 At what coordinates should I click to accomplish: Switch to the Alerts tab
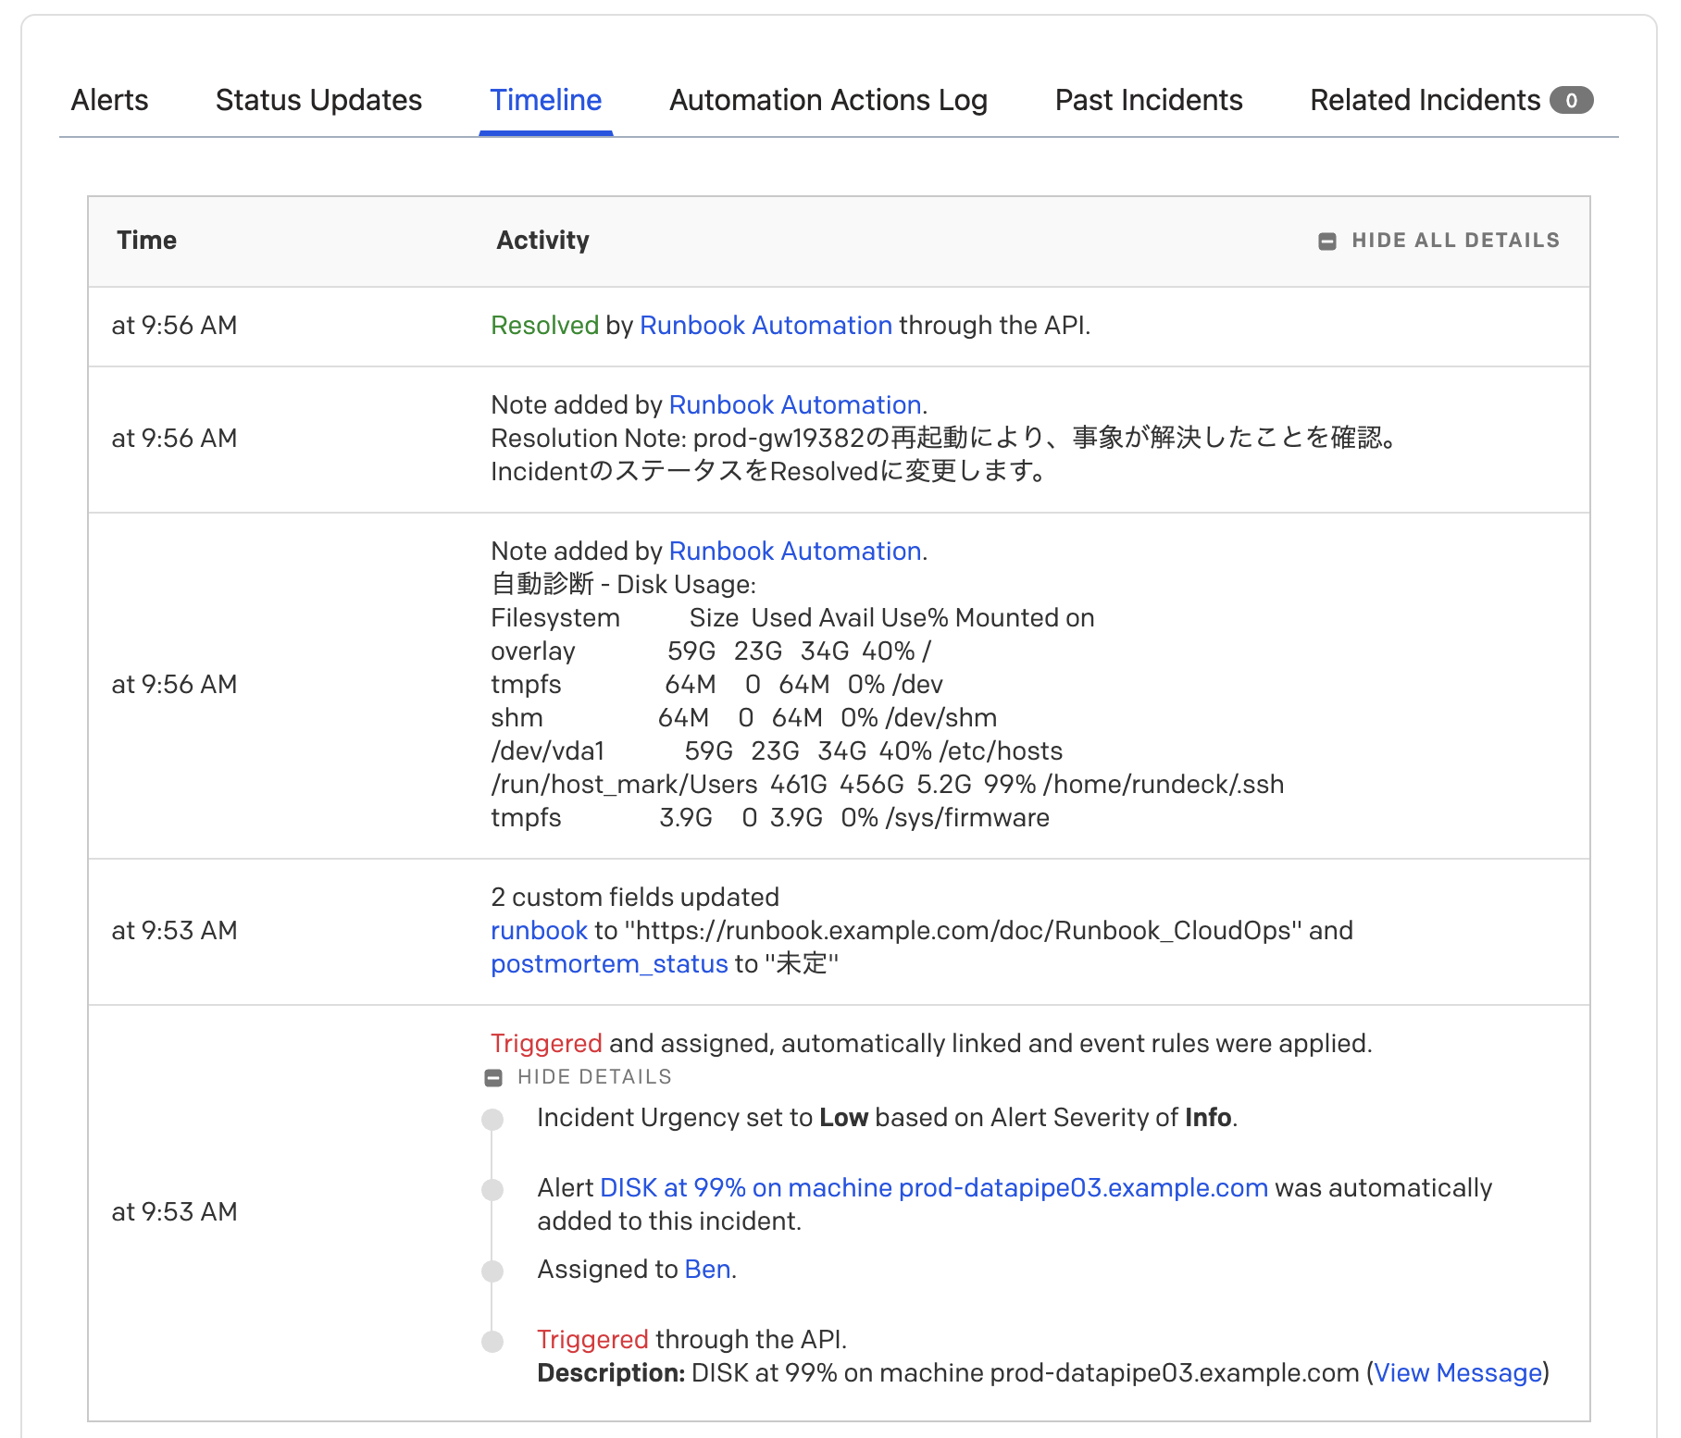109,100
